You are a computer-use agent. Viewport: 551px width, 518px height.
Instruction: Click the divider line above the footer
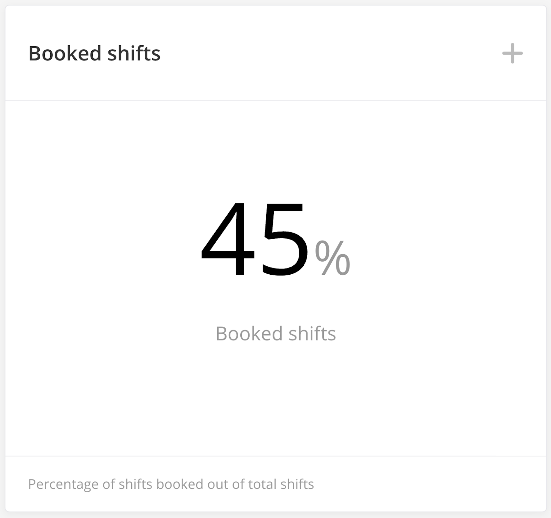coord(275,456)
